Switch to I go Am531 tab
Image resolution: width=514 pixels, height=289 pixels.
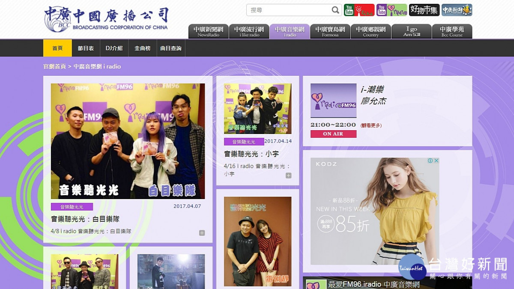tap(411, 31)
